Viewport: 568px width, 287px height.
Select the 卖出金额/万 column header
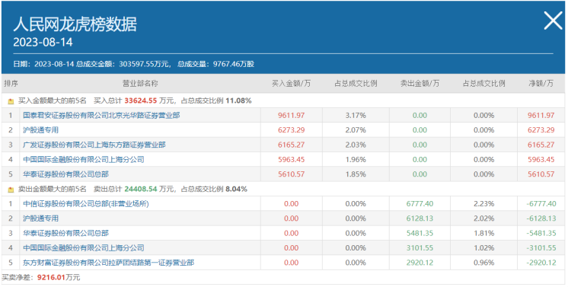coord(420,84)
